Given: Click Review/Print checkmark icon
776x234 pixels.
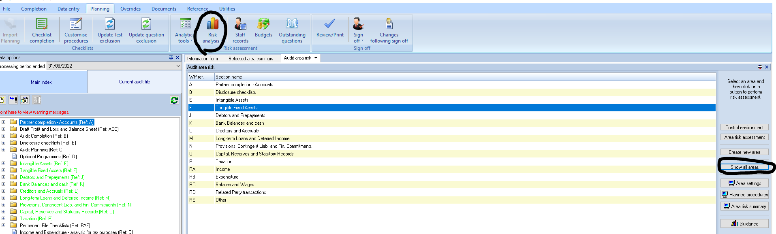Looking at the screenshot, I should [330, 23].
